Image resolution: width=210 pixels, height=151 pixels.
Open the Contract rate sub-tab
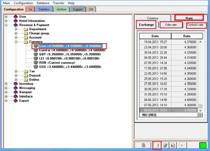[195, 25]
